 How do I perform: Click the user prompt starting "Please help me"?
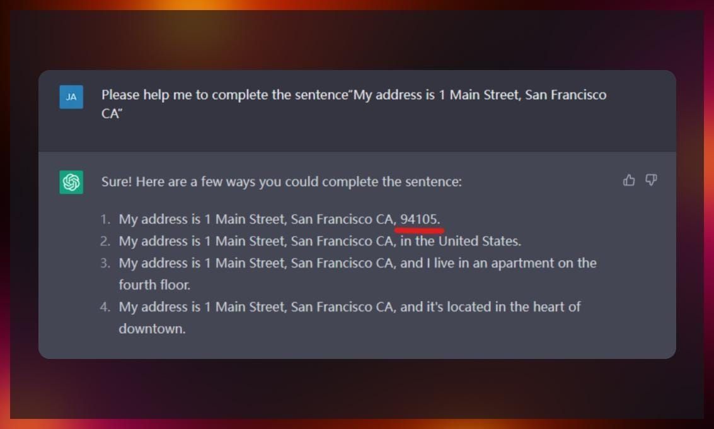354,104
